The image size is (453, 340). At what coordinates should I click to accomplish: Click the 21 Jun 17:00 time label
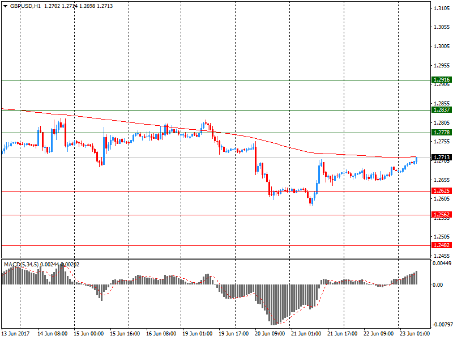coord(343,333)
